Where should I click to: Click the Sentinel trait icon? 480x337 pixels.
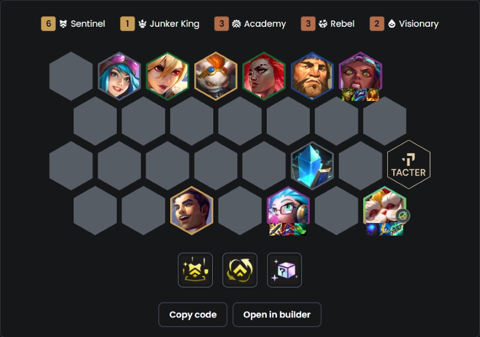(x=63, y=24)
